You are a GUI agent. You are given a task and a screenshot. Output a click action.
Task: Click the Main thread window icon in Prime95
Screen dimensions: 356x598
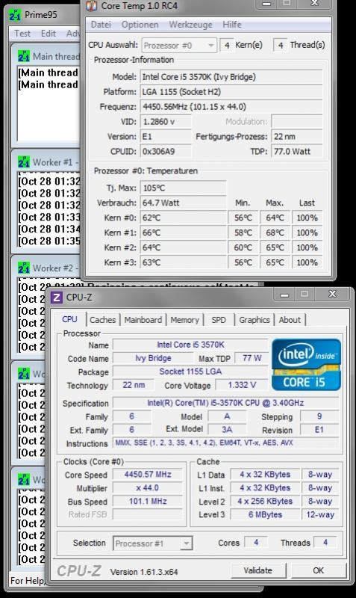tap(24, 57)
